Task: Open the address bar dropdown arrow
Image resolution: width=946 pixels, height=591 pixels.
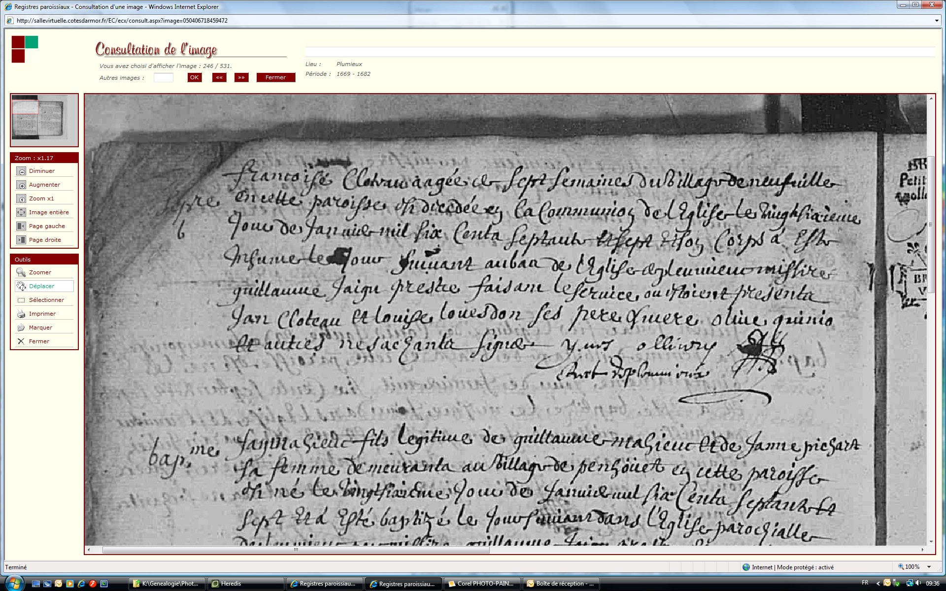Action: click(937, 21)
